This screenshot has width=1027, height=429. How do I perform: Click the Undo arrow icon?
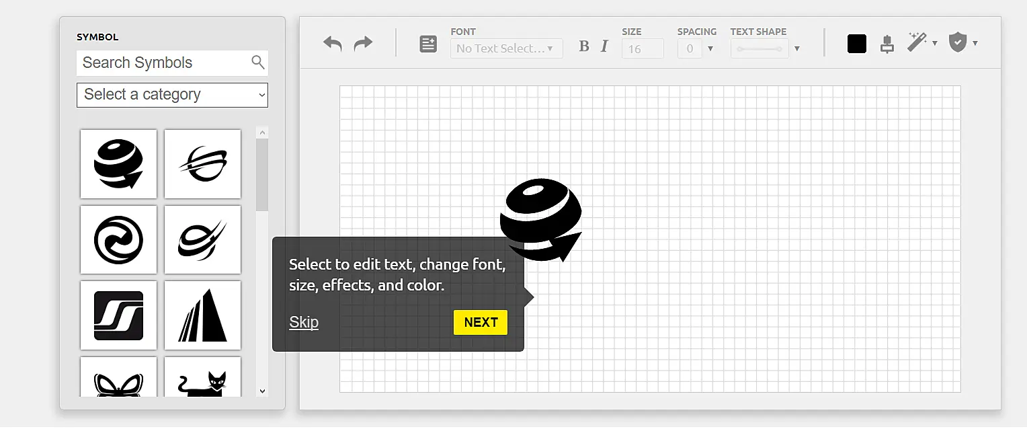tap(333, 44)
